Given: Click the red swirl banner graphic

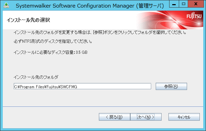Looking at the screenshot, I should (169, 20).
